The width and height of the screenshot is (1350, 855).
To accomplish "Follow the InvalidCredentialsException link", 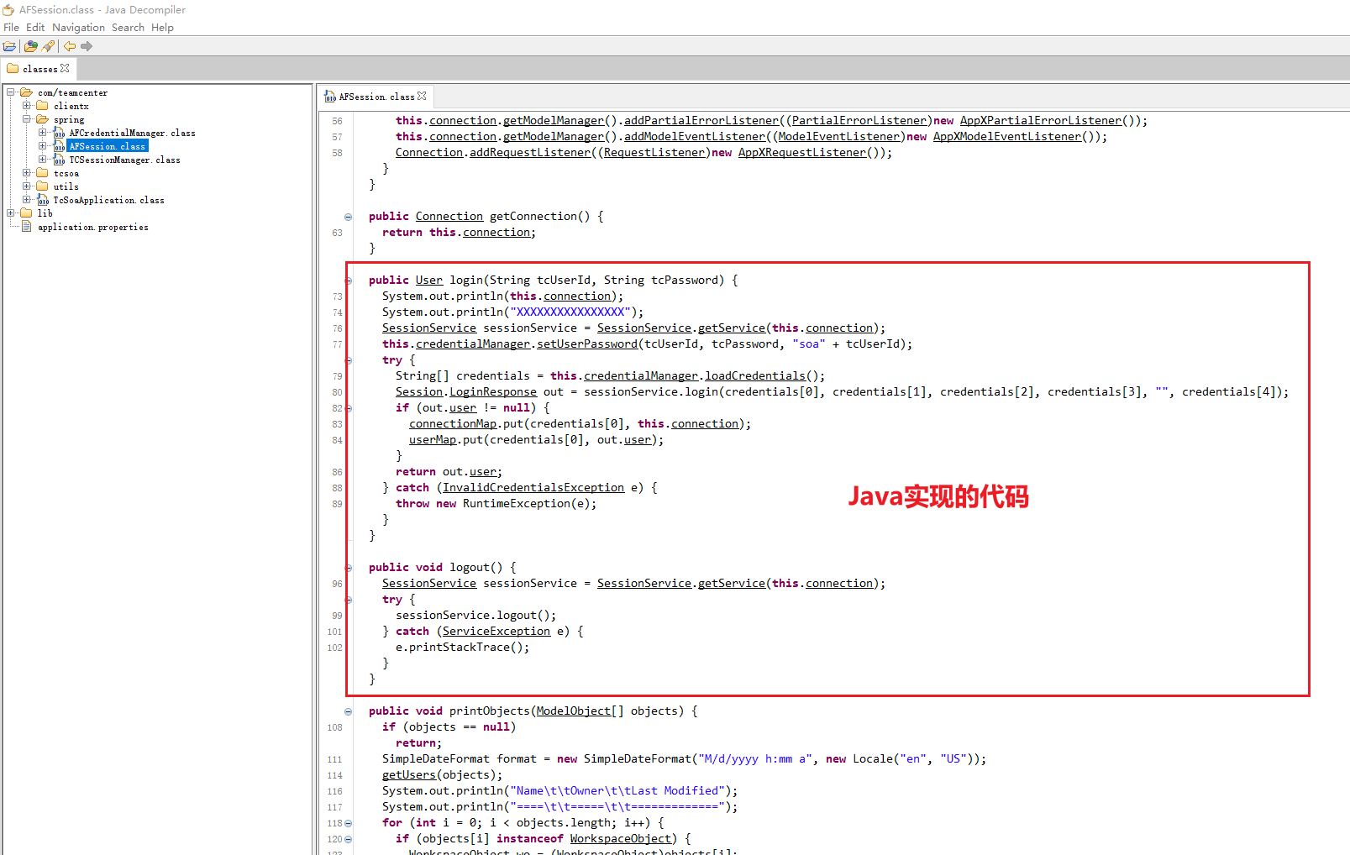I will [x=533, y=488].
